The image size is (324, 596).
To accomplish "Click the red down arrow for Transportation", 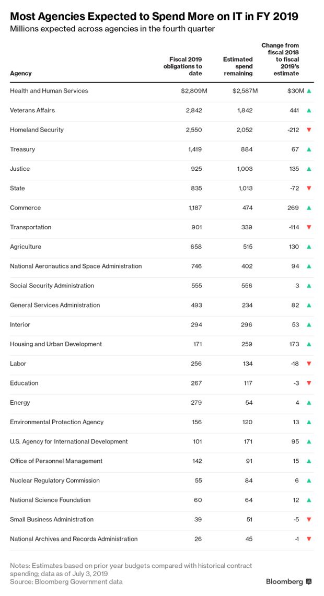I will click(x=309, y=228).
